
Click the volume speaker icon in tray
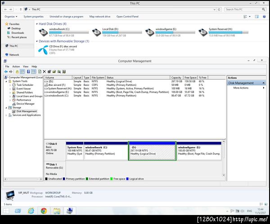[x=243, y=211]
